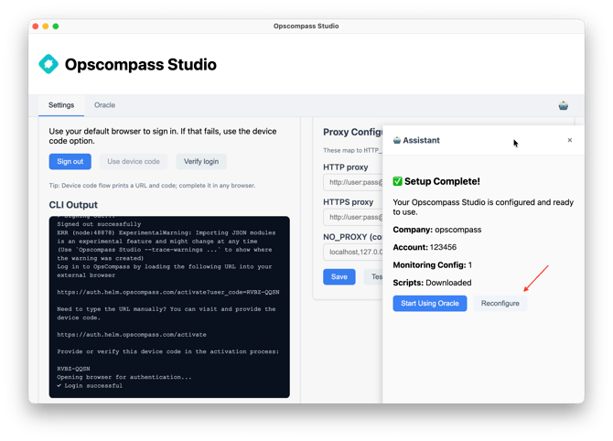Click the green Setup Complete checkmark icon

(x=398, y=181)
